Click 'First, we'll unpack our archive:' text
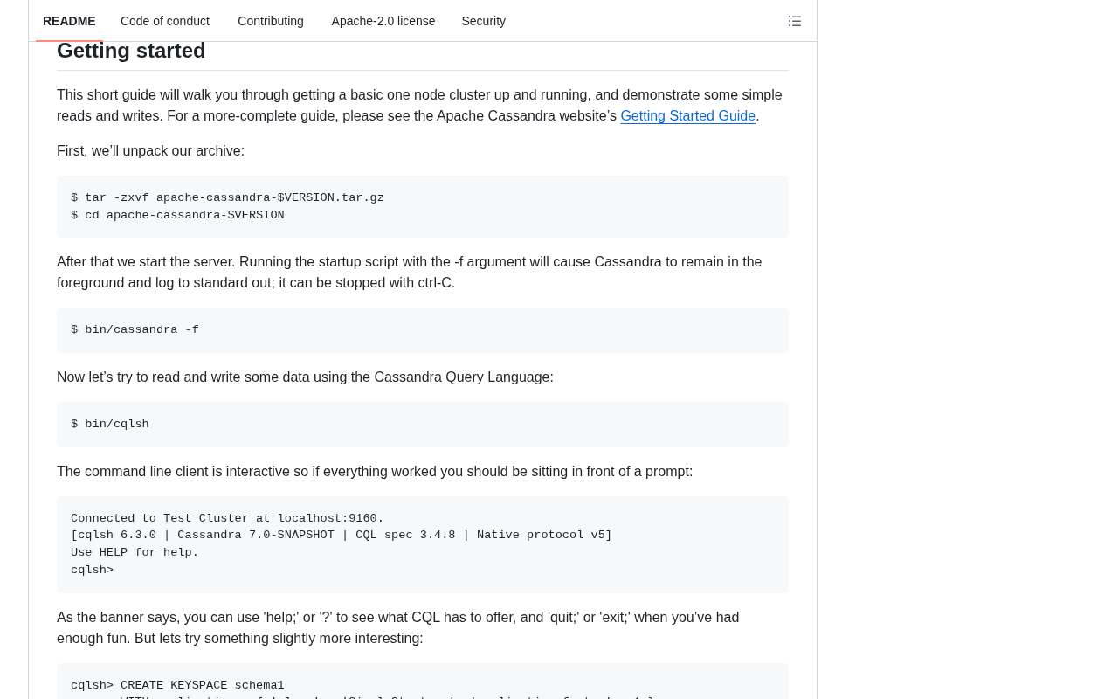 (x=151, y=151)
